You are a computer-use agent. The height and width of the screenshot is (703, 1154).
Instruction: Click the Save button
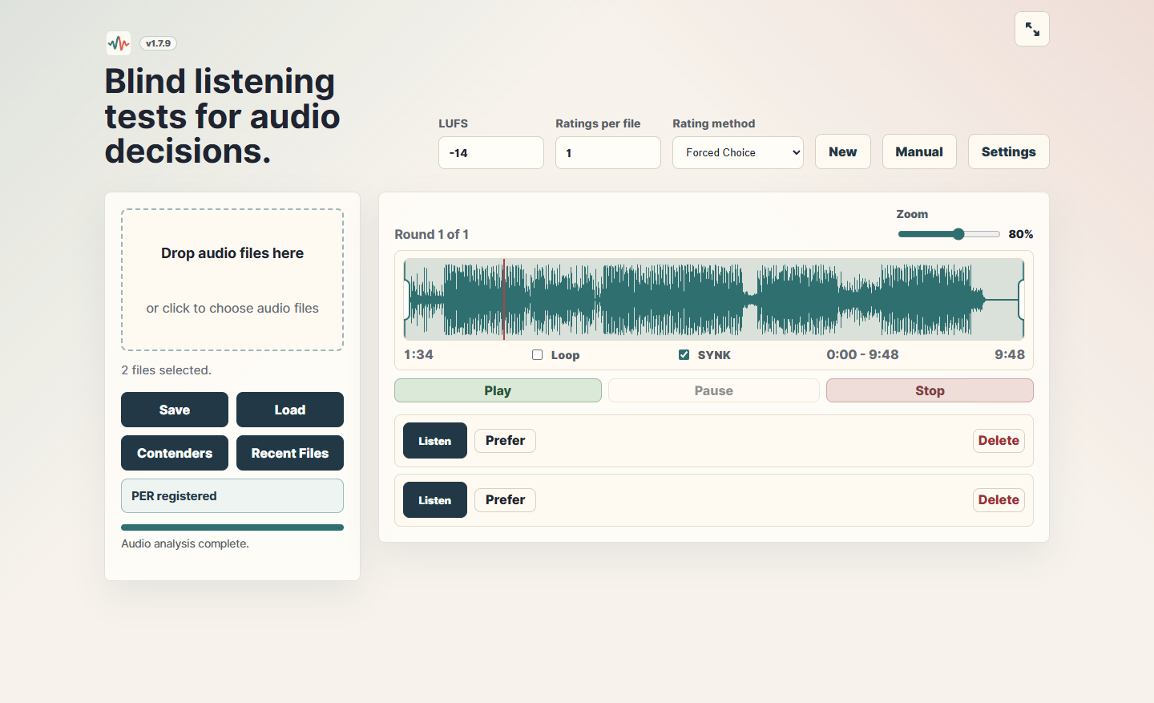coord(175,410)
